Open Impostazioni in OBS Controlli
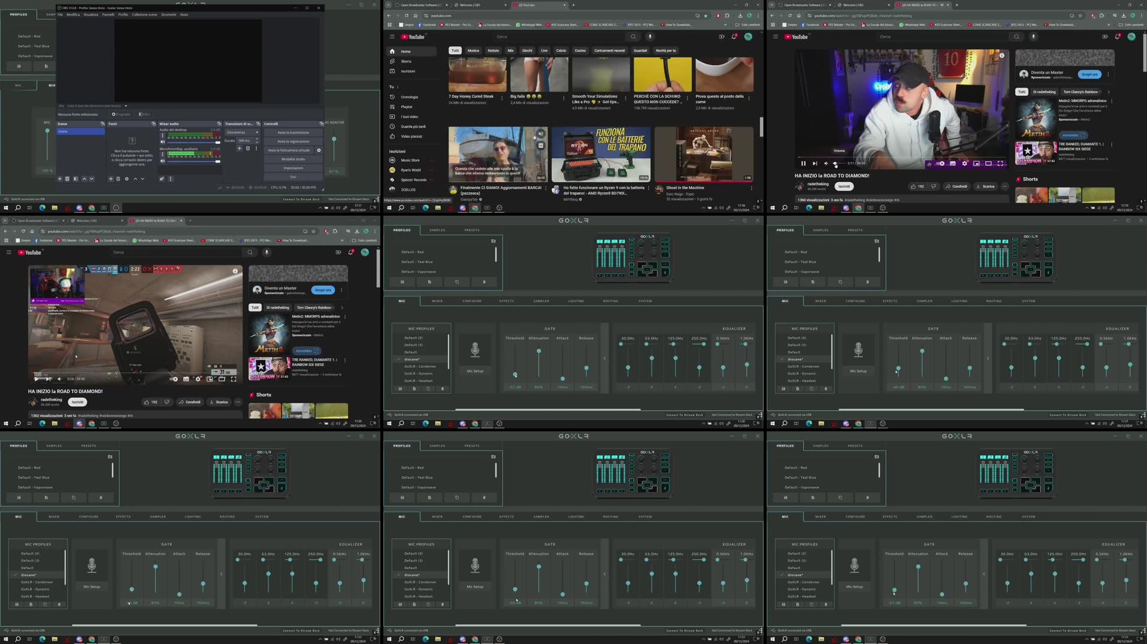This screenshot has width=1147, height=644. pyautogui.click(x=293, y=168)
